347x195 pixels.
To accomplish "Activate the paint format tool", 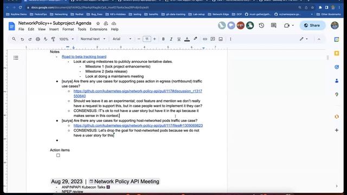I will click(53, 39).
